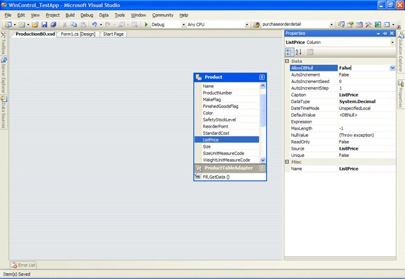The image size is (405, 279).
Task: Open the Debug configuration dropdown
Action: [x=184, y=25]
